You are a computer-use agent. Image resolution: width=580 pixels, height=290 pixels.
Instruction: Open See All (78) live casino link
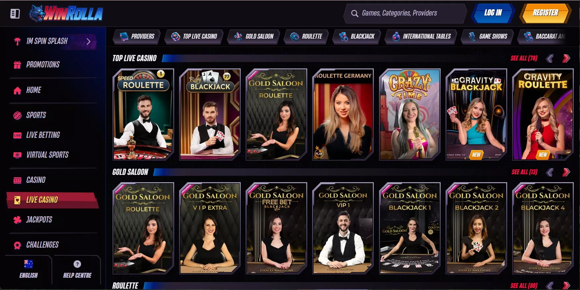(524, 59)
